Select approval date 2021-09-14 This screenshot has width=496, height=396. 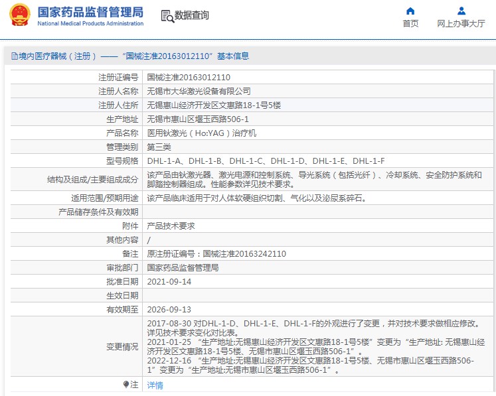pyautogui.click(x=169, y=282)
